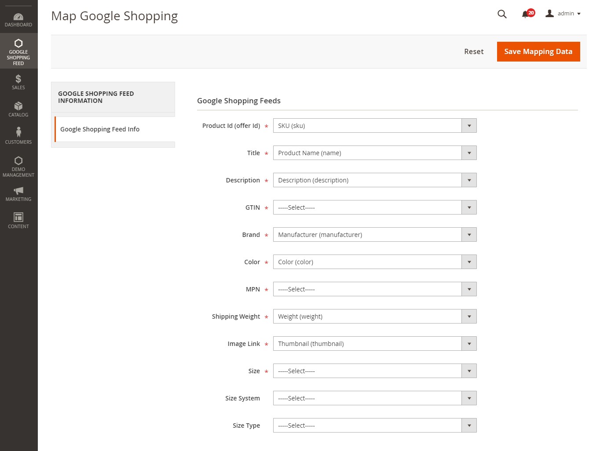Open the Product Id SKU dropdown

[x=375, y=126]
